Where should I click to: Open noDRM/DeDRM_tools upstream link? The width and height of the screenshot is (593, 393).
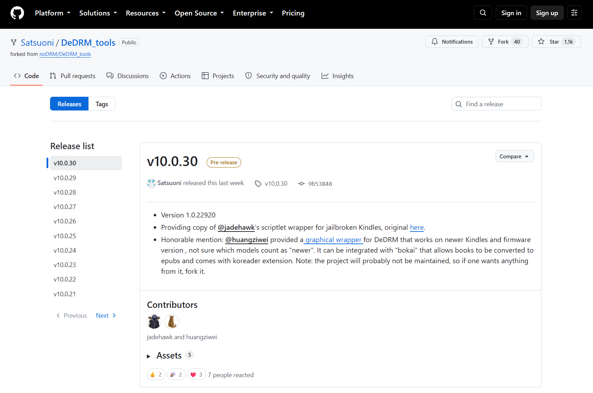[x=65, y=54]
